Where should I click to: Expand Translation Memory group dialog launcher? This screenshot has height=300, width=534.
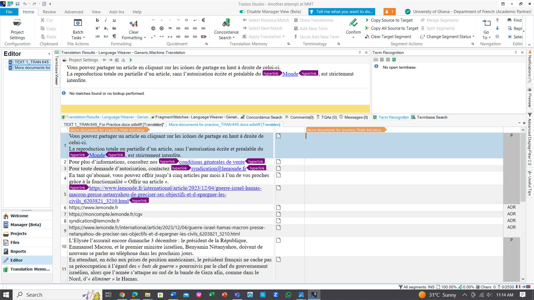pos(288,44)
